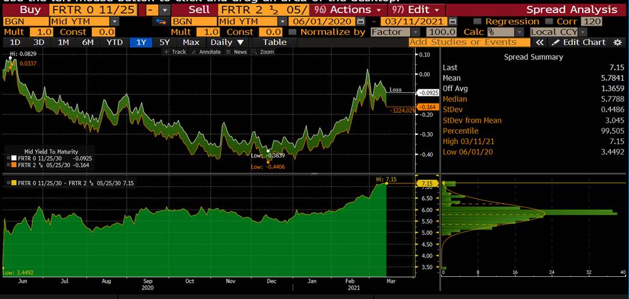Switch chart range to YTD
The height and width of the screenshot is (299, 629).
[114, 42]
